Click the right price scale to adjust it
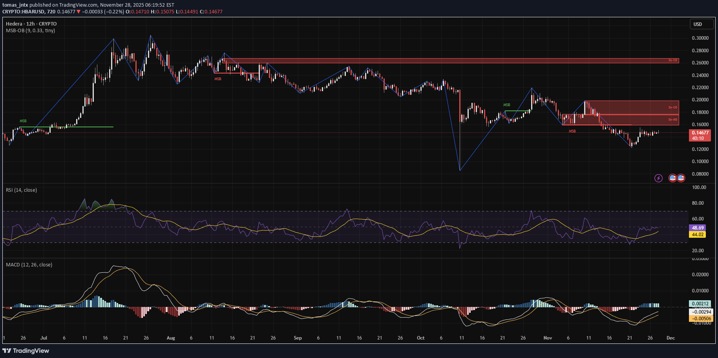 (702, 98)
